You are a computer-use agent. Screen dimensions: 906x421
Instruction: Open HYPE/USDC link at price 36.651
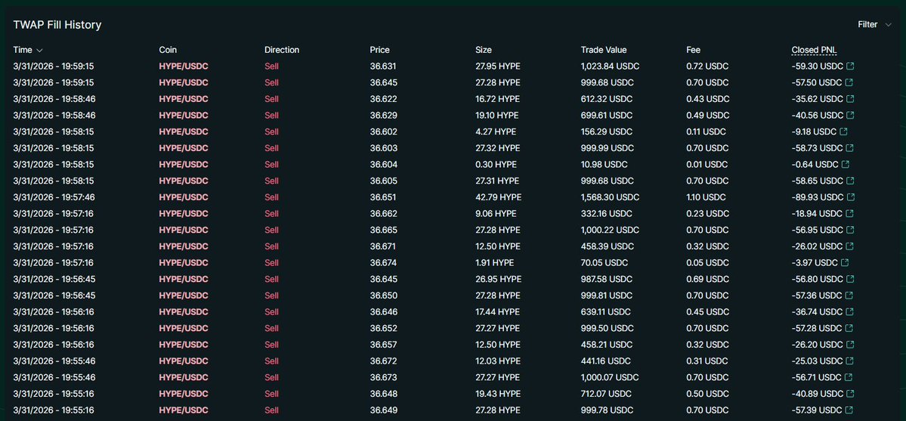tap(184, 197)
